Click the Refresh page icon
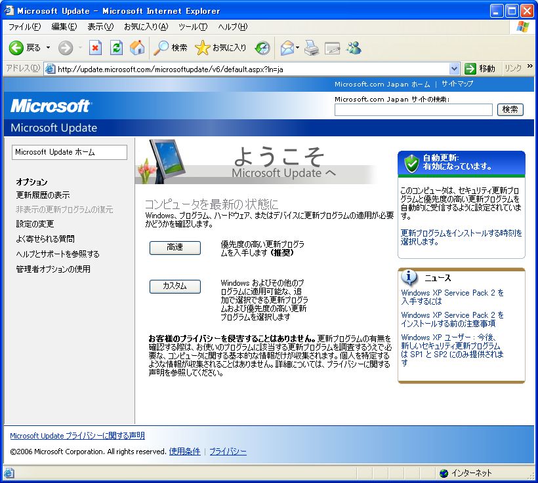Viewport: 538px width, 483px height. coord(116,48)
